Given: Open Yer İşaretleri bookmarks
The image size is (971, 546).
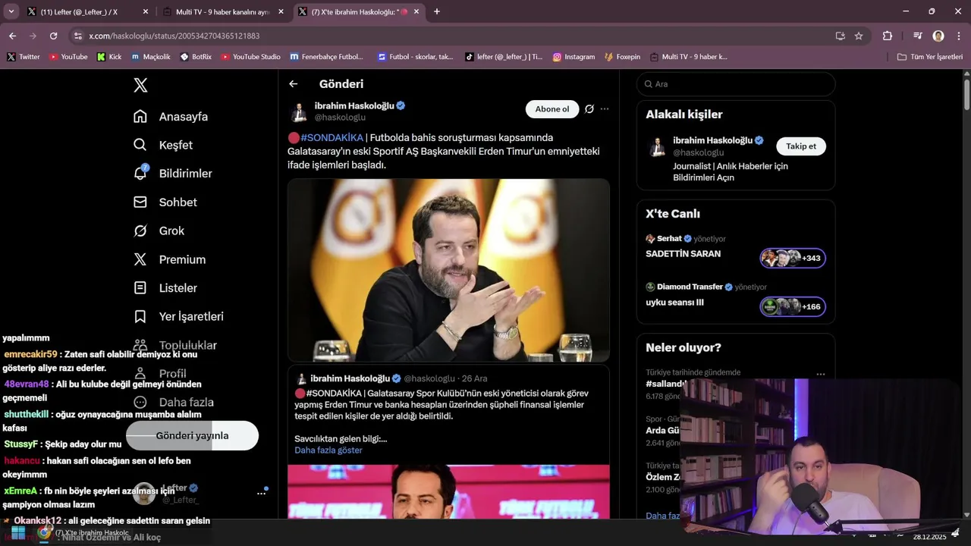Looking at the screenshot, I should pos(178,316).
